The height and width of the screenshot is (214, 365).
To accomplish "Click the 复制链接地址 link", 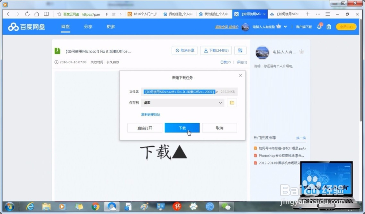I will [151, 115].
